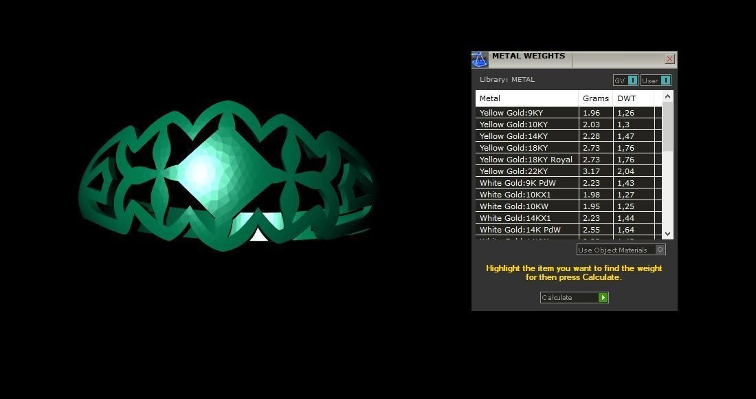This screenshot has width=756, height=399.
Task: Toggle the User library switch
Action: tap(666, 80)
